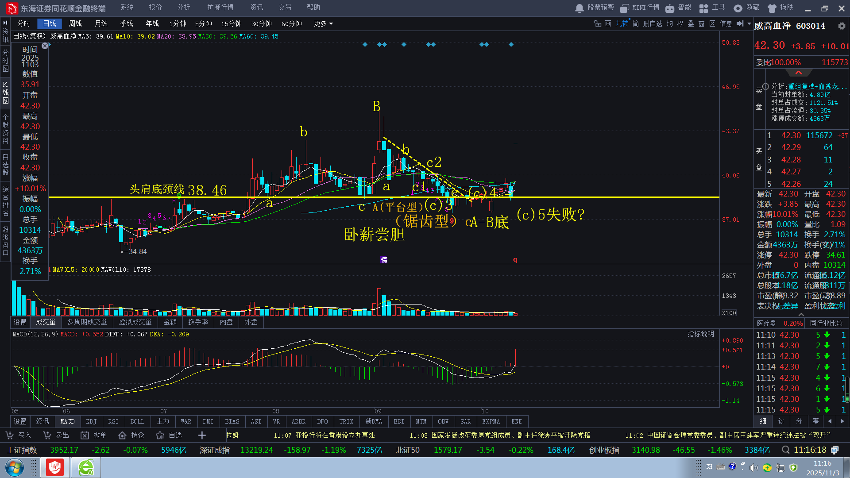This screenshot has height=478, width=850.
Task: Click the 指标说明 indicator description link
Action: coord(700,334)
